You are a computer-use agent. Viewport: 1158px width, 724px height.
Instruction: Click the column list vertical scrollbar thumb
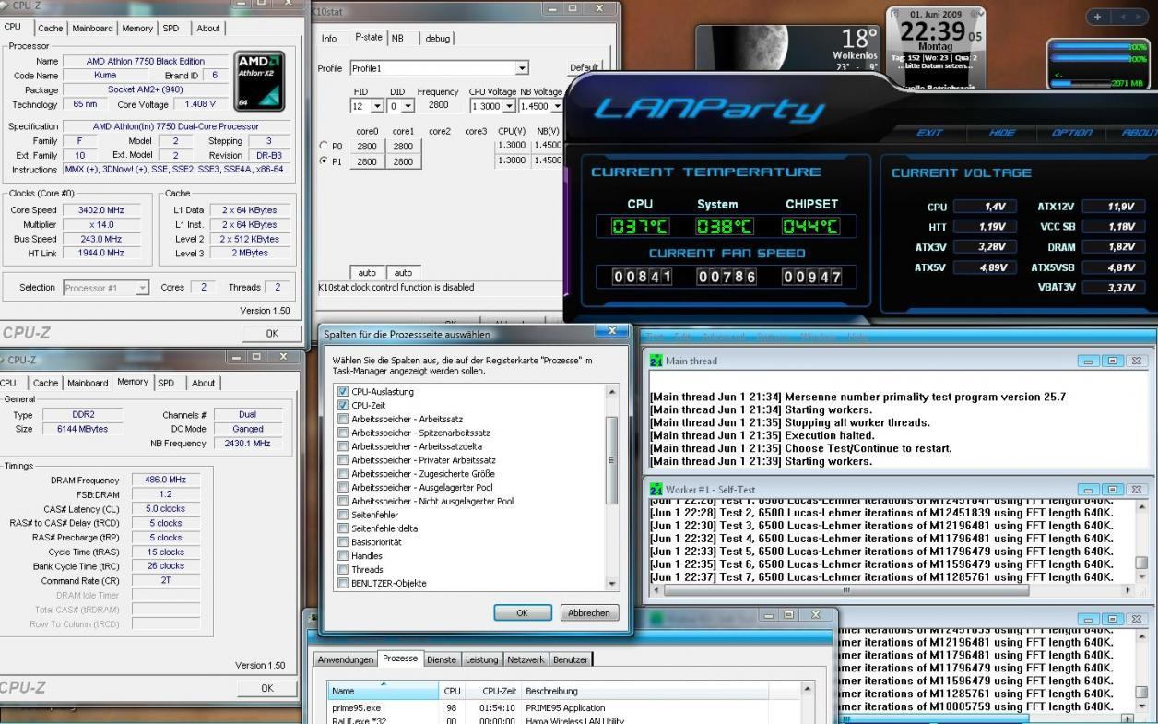pyautogui.click(x=610, y=459)
